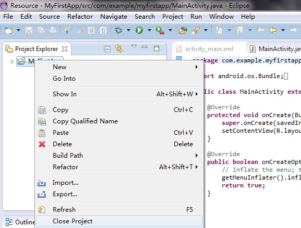Click 'return true;' in the code editor
Screen dimensions: 301x228
[243, 185]
